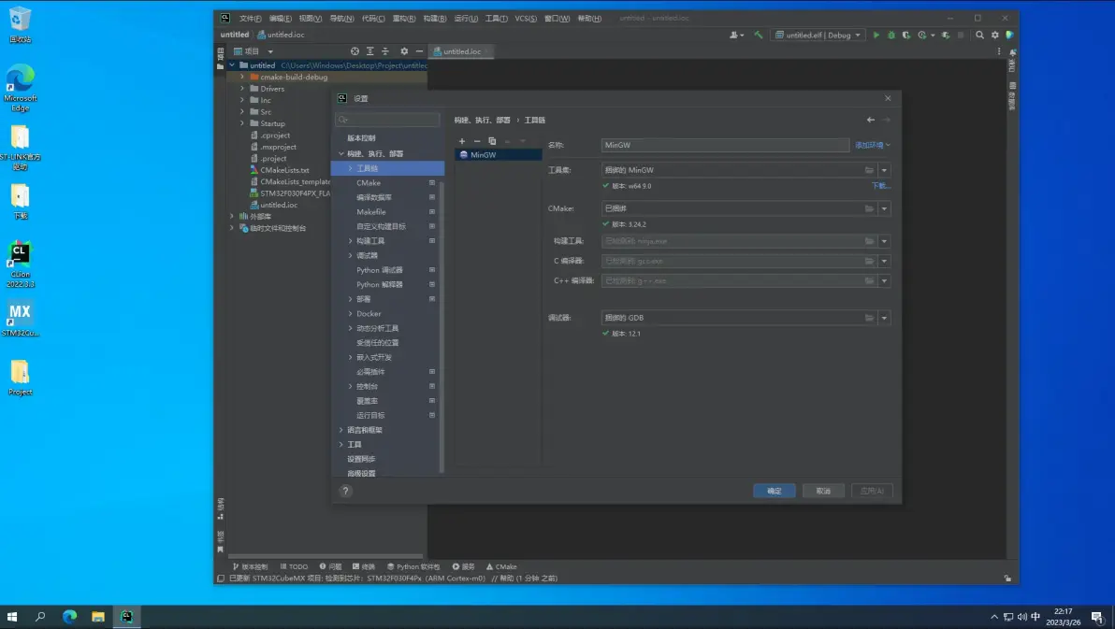Click the 确定 button
This screenshot has height=629, width=1115.
pos(774,491)
